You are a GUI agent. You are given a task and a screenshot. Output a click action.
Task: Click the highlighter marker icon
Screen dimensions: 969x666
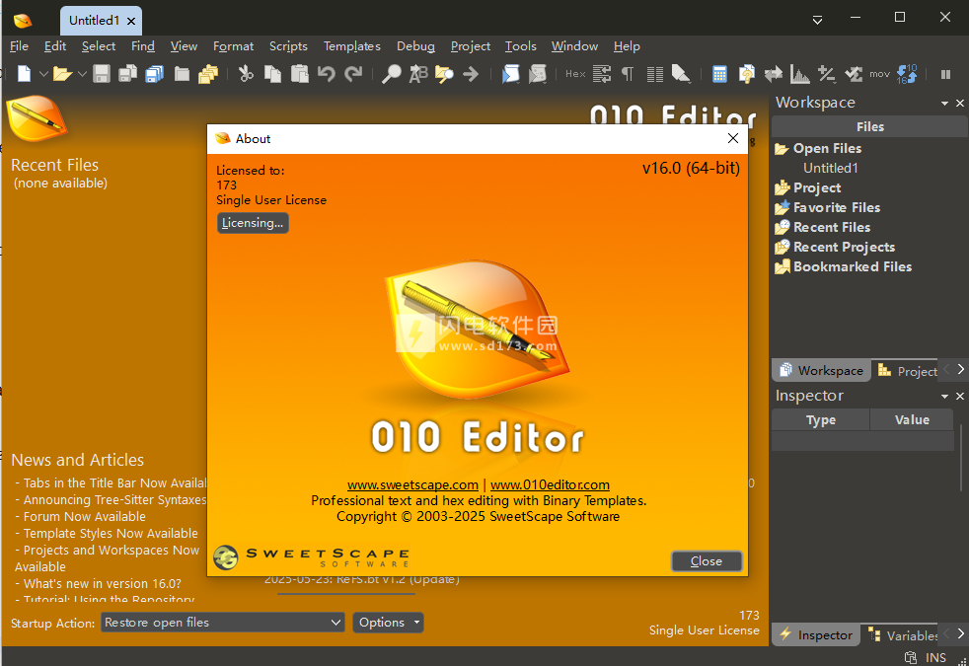coord(681,74)
